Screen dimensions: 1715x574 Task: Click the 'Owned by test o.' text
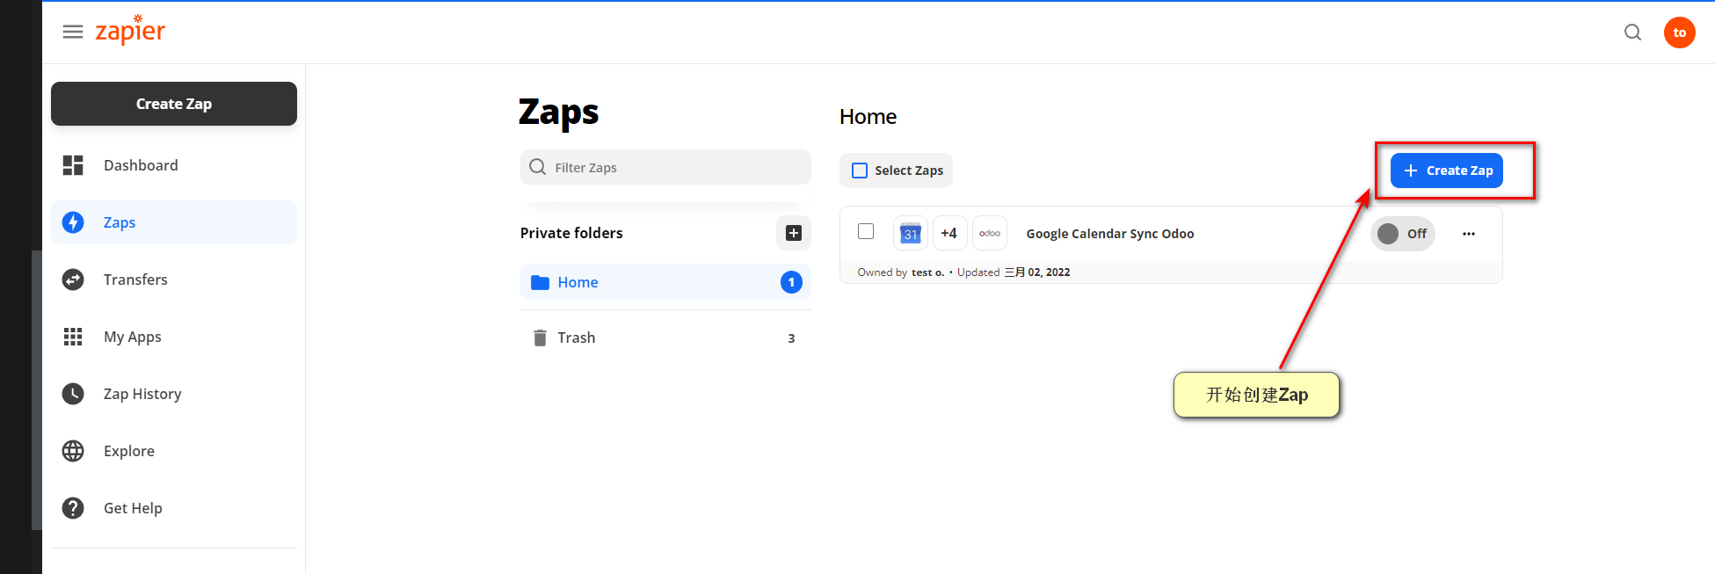point(901,272)
